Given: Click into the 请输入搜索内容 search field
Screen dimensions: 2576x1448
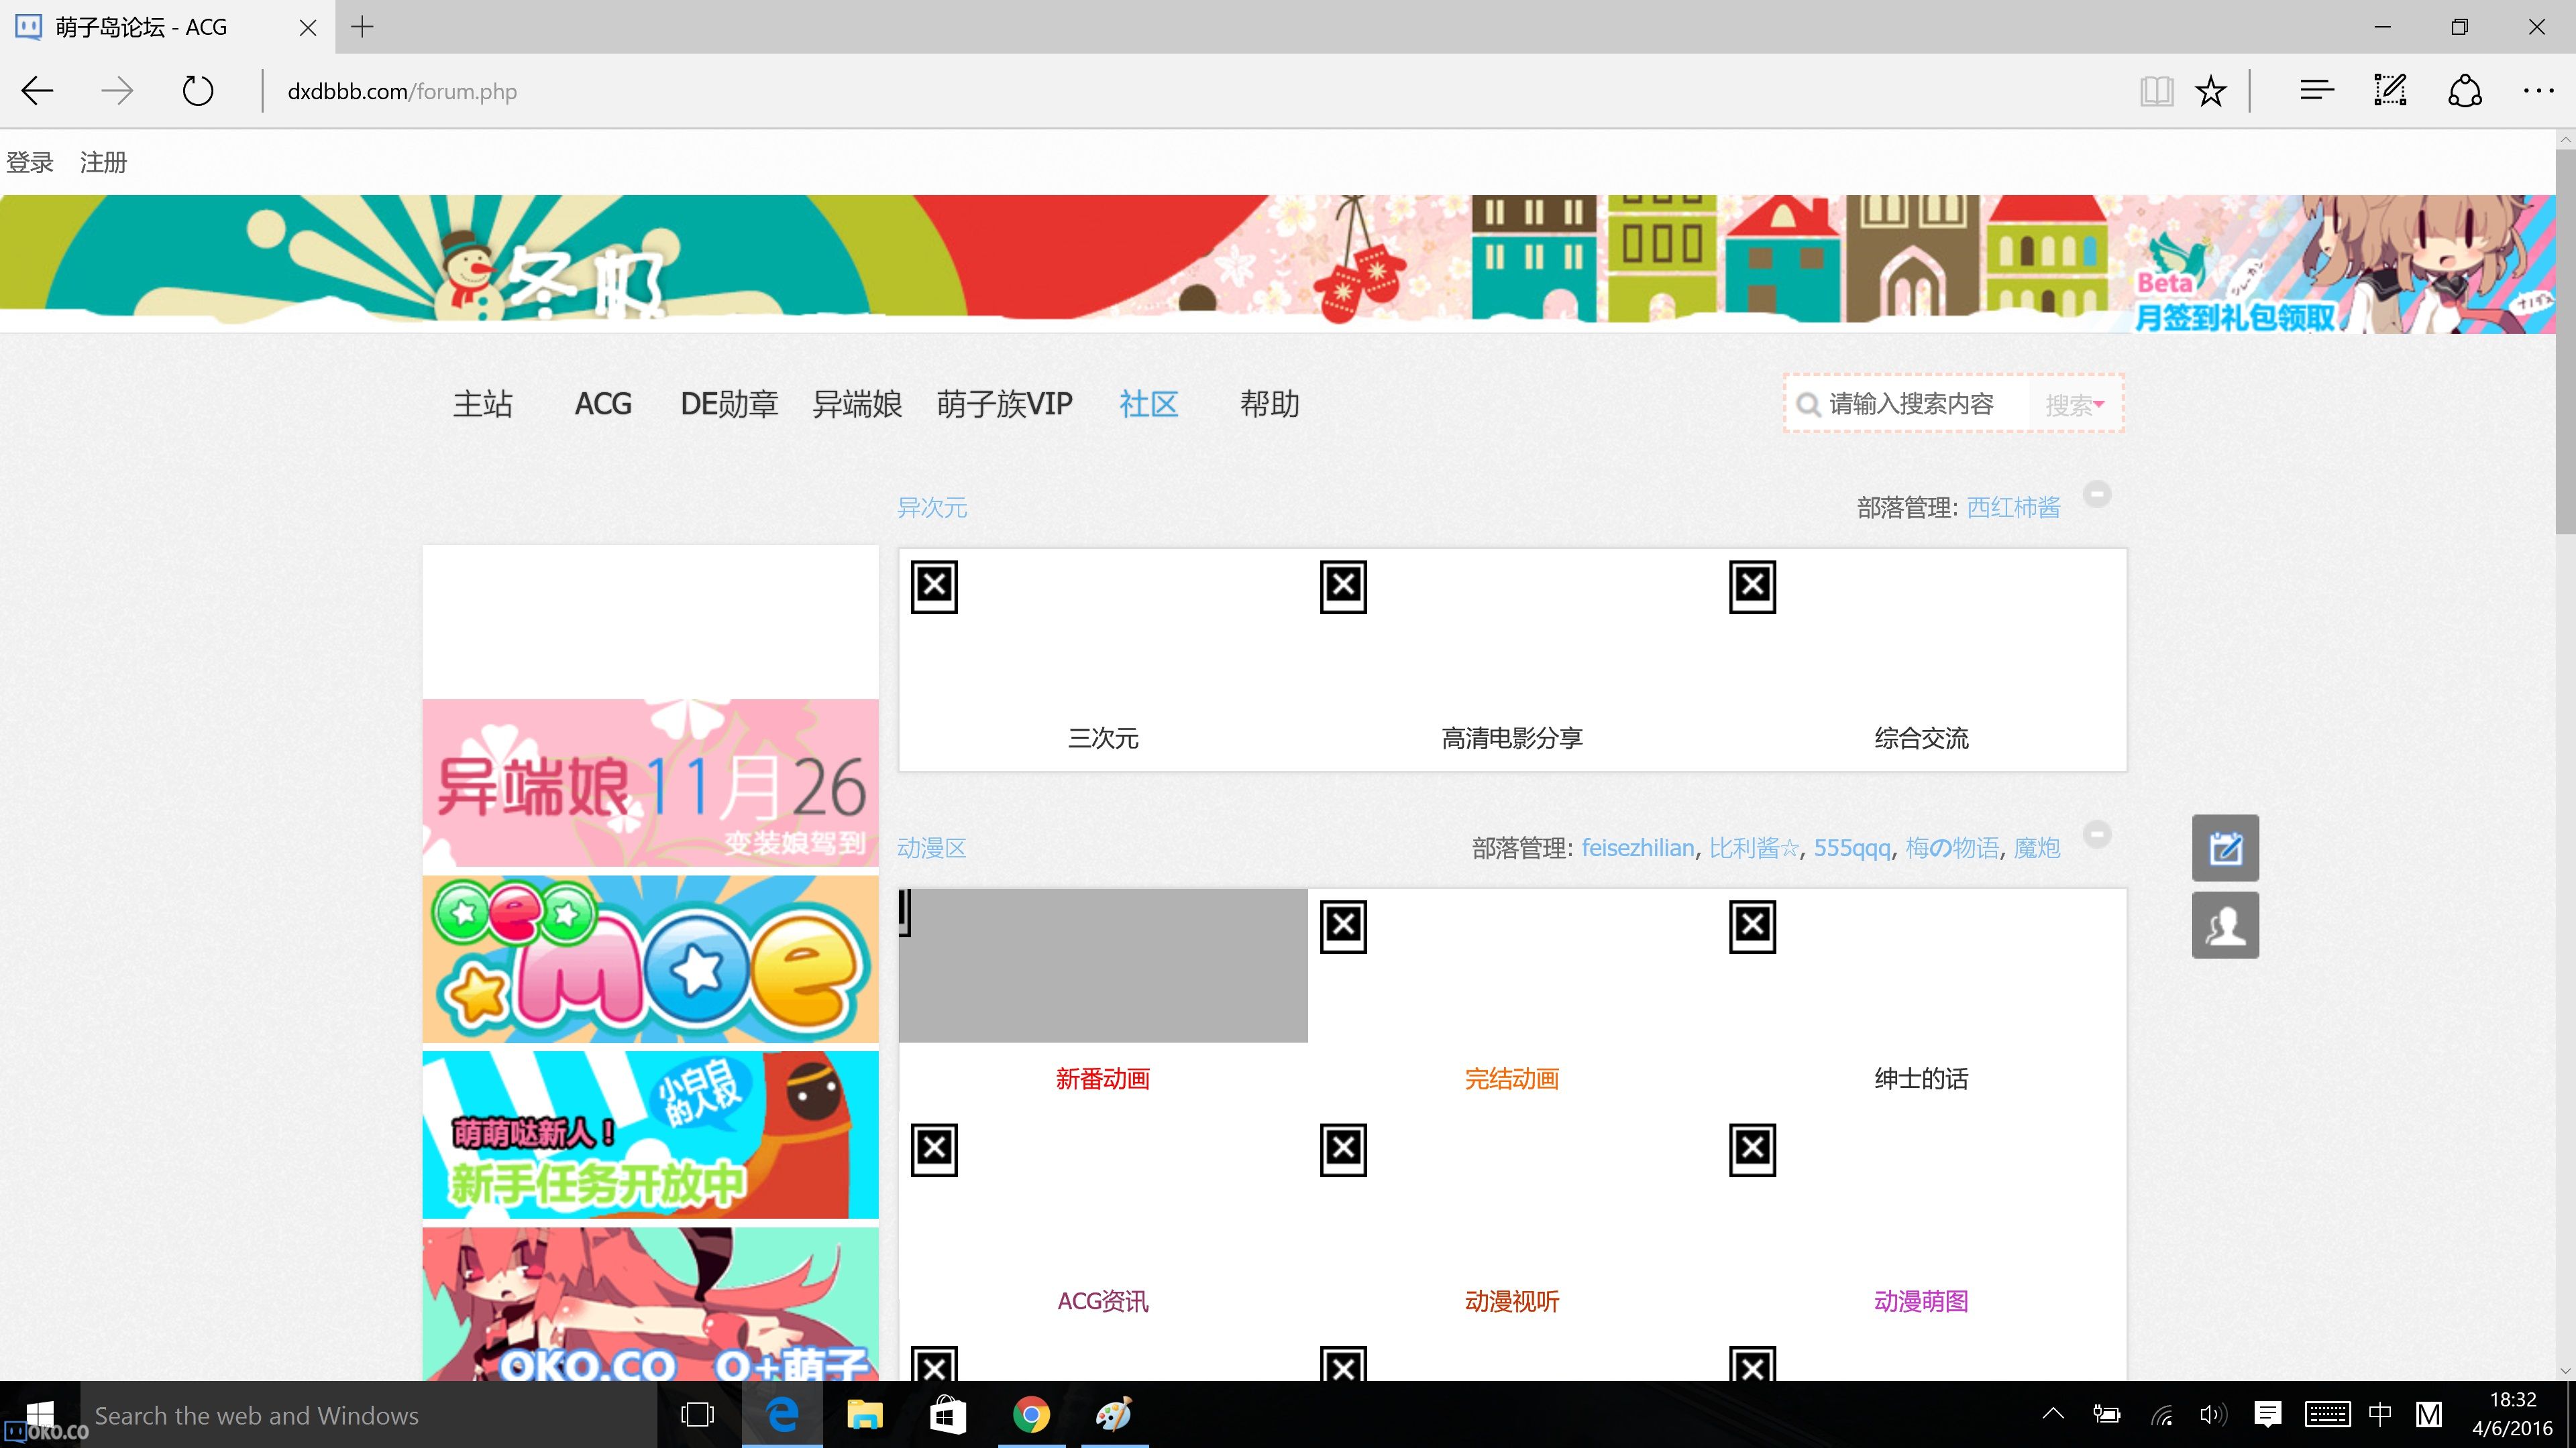Looking at the screenshot, I should pos(1911,404).
